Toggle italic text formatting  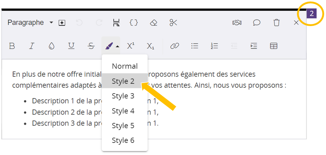coord(32,46)
